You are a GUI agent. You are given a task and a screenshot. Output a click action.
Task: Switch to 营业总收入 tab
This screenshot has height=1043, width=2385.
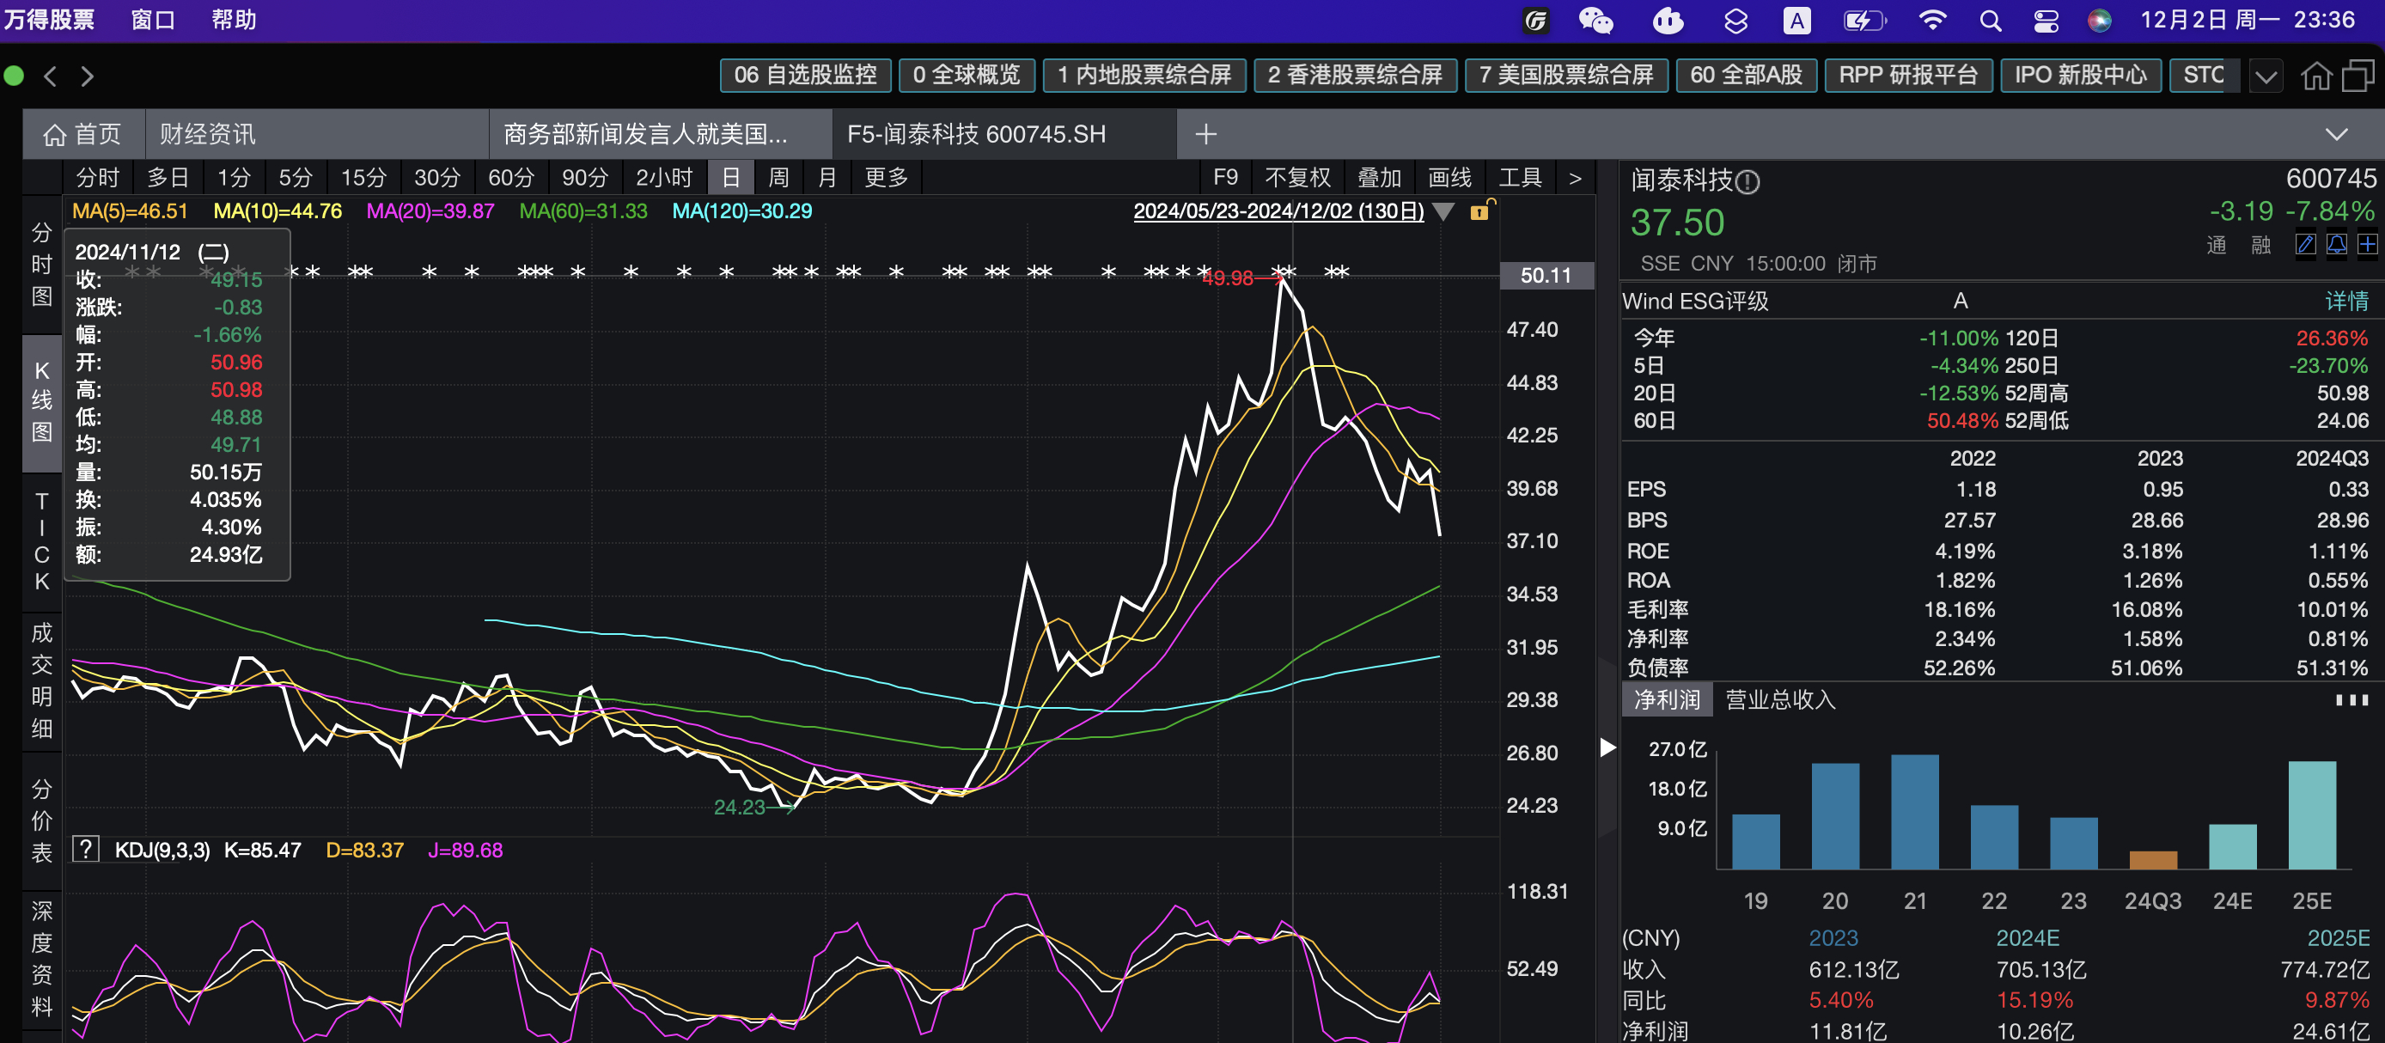tap(1779, 699)
